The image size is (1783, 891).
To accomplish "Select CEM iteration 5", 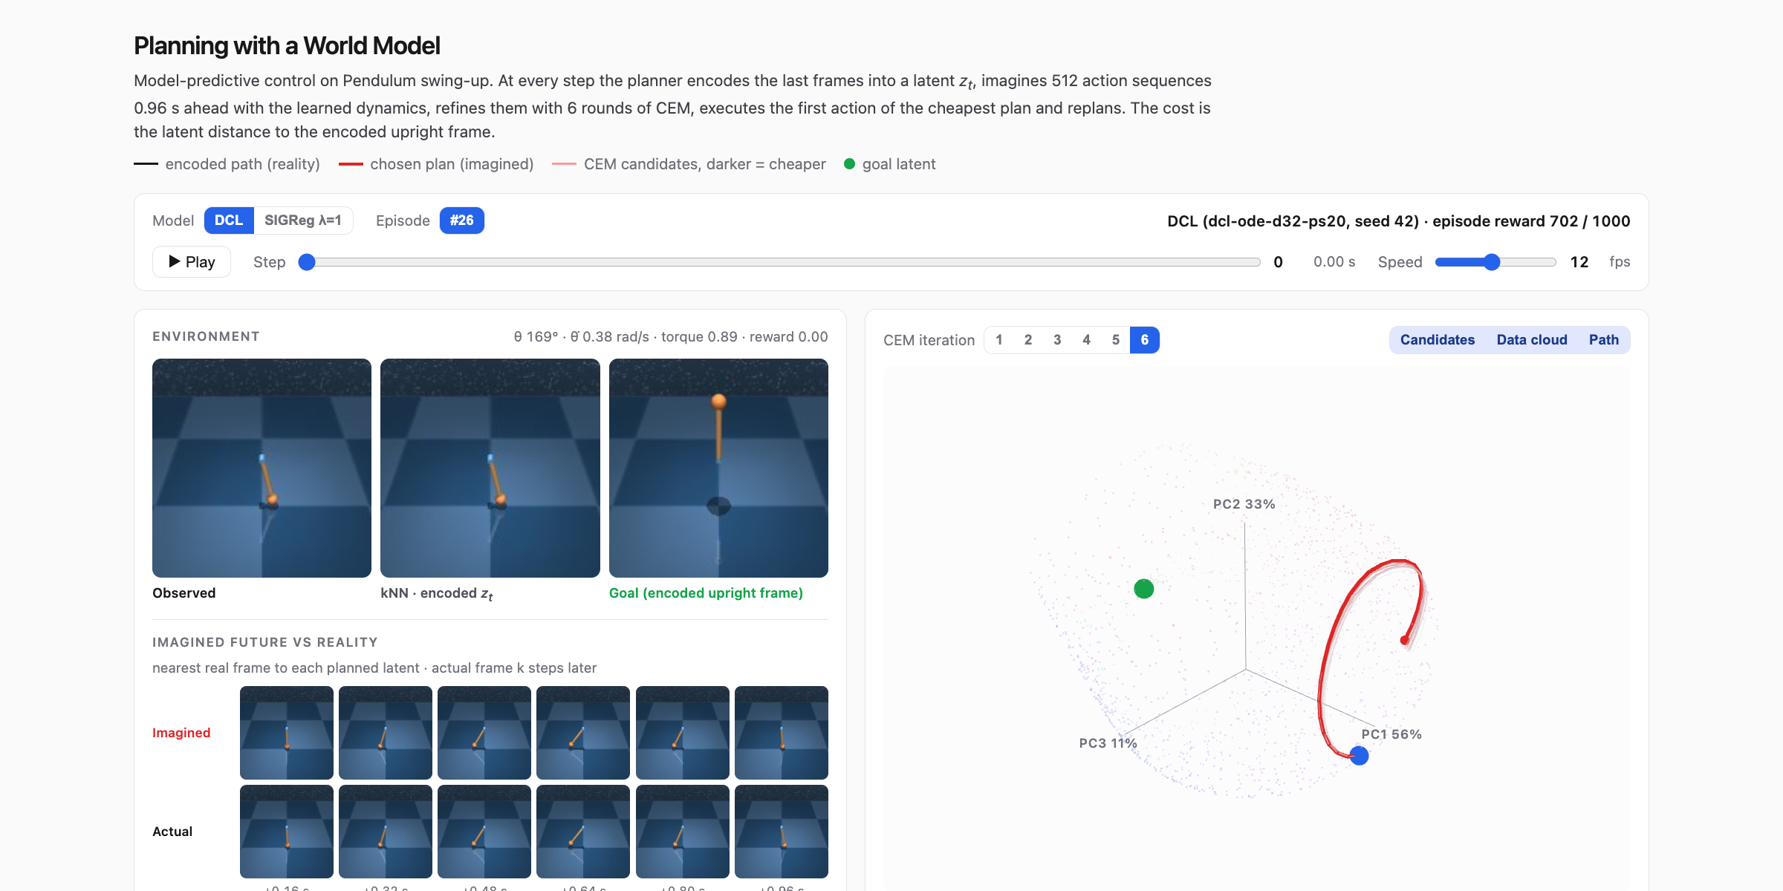I will (x=1116, y=340).
